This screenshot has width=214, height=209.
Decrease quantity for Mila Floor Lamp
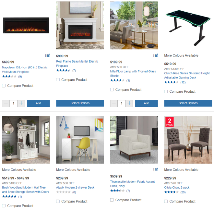coord(114,103)
